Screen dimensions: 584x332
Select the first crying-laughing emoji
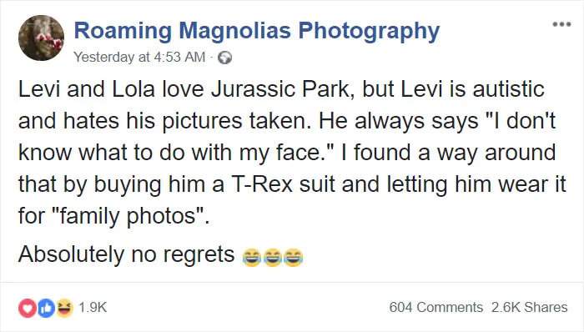pyautogui.click(x=251, y=258)
